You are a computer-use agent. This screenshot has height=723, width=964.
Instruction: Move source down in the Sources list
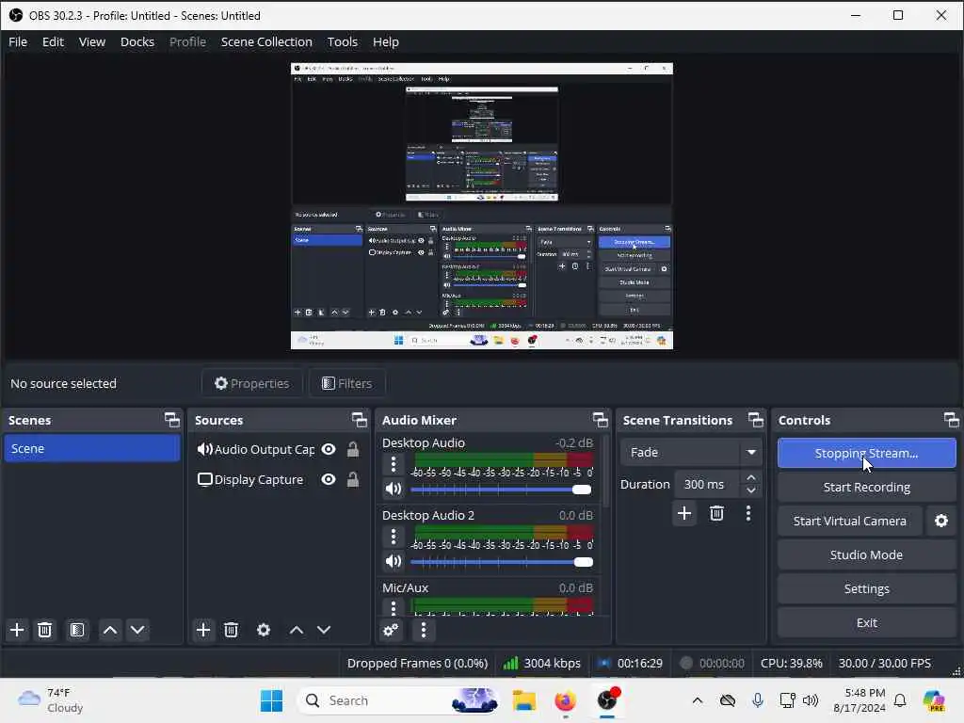(x=324, y=630)
